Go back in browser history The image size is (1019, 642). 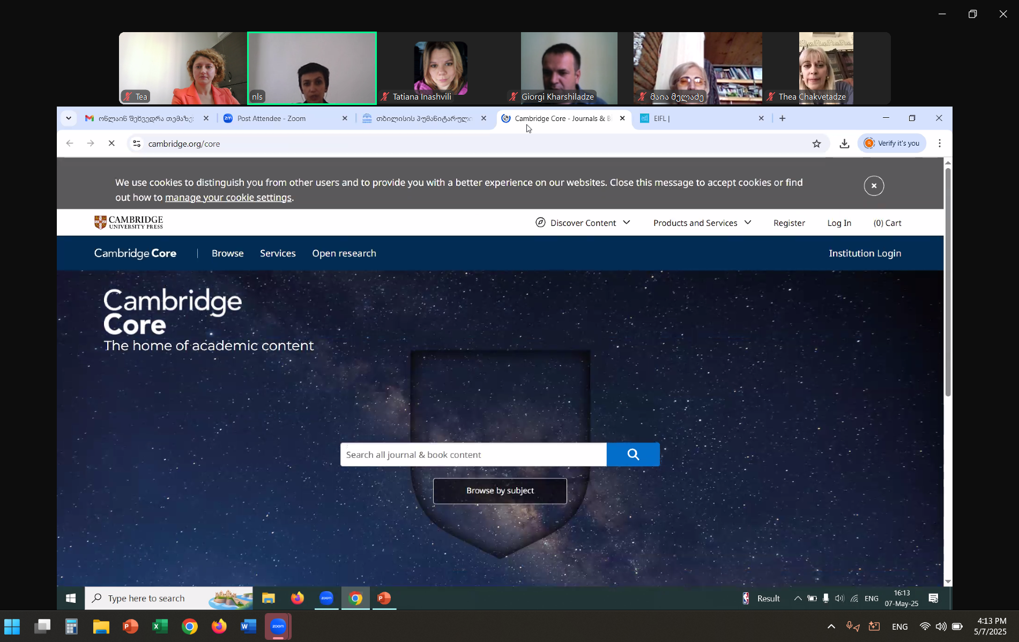(70, 143)
